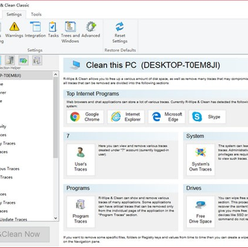The image size is (248, 248).
Task: Switch to the Settings ribbon tab
Action: coord(14,14)
